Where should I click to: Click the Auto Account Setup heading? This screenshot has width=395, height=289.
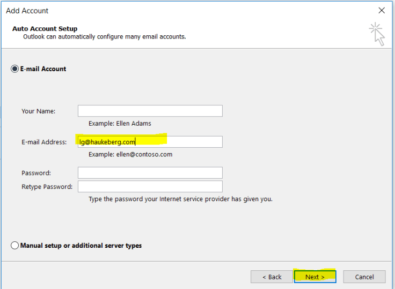point(45,29)
